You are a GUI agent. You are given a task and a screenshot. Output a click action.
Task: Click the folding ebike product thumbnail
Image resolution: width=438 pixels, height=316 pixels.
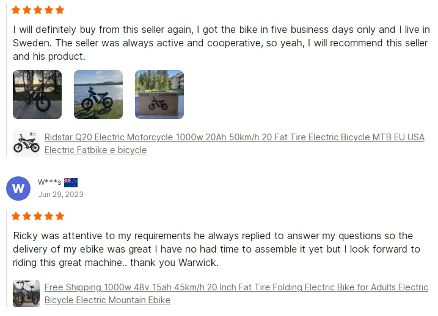[26, 293]
